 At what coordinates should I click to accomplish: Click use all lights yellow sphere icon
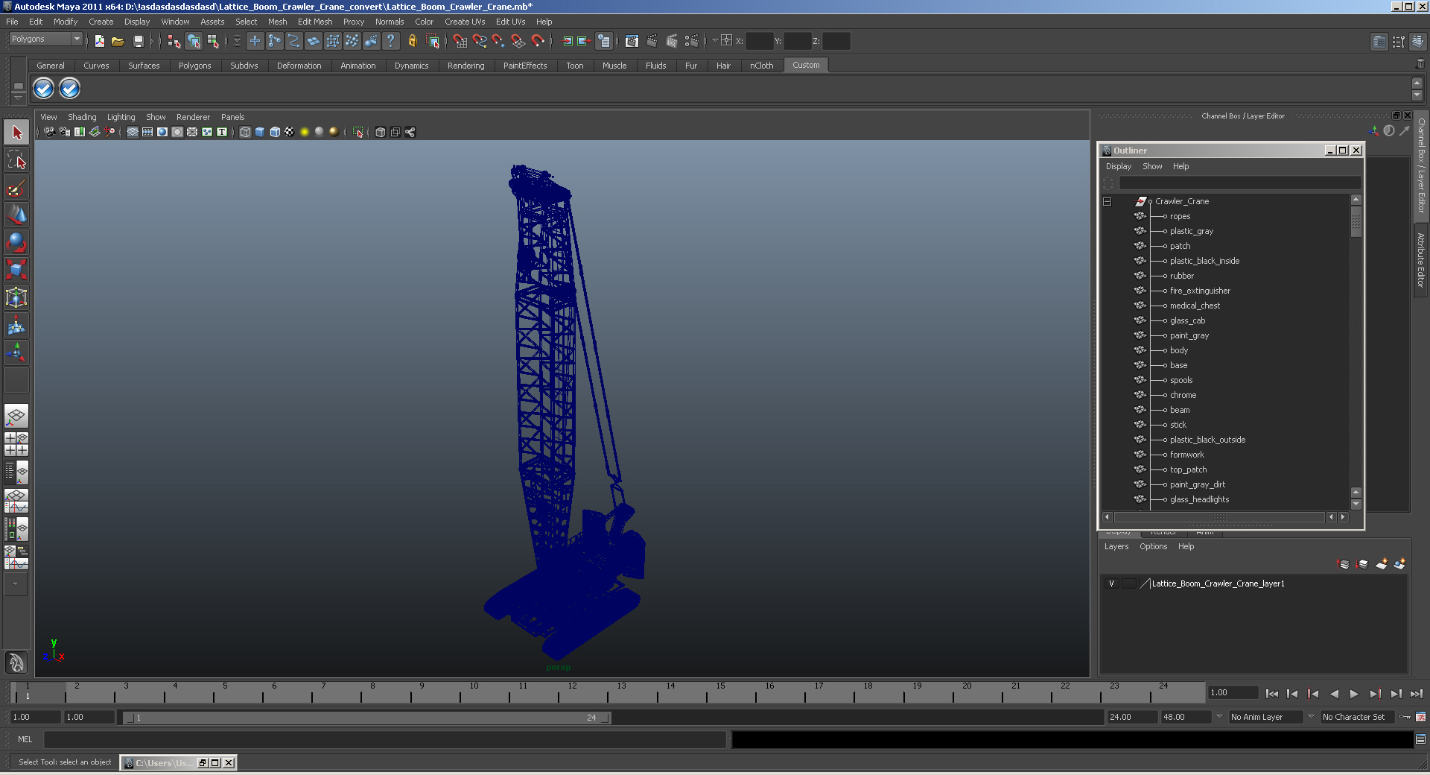click(305, 132)
